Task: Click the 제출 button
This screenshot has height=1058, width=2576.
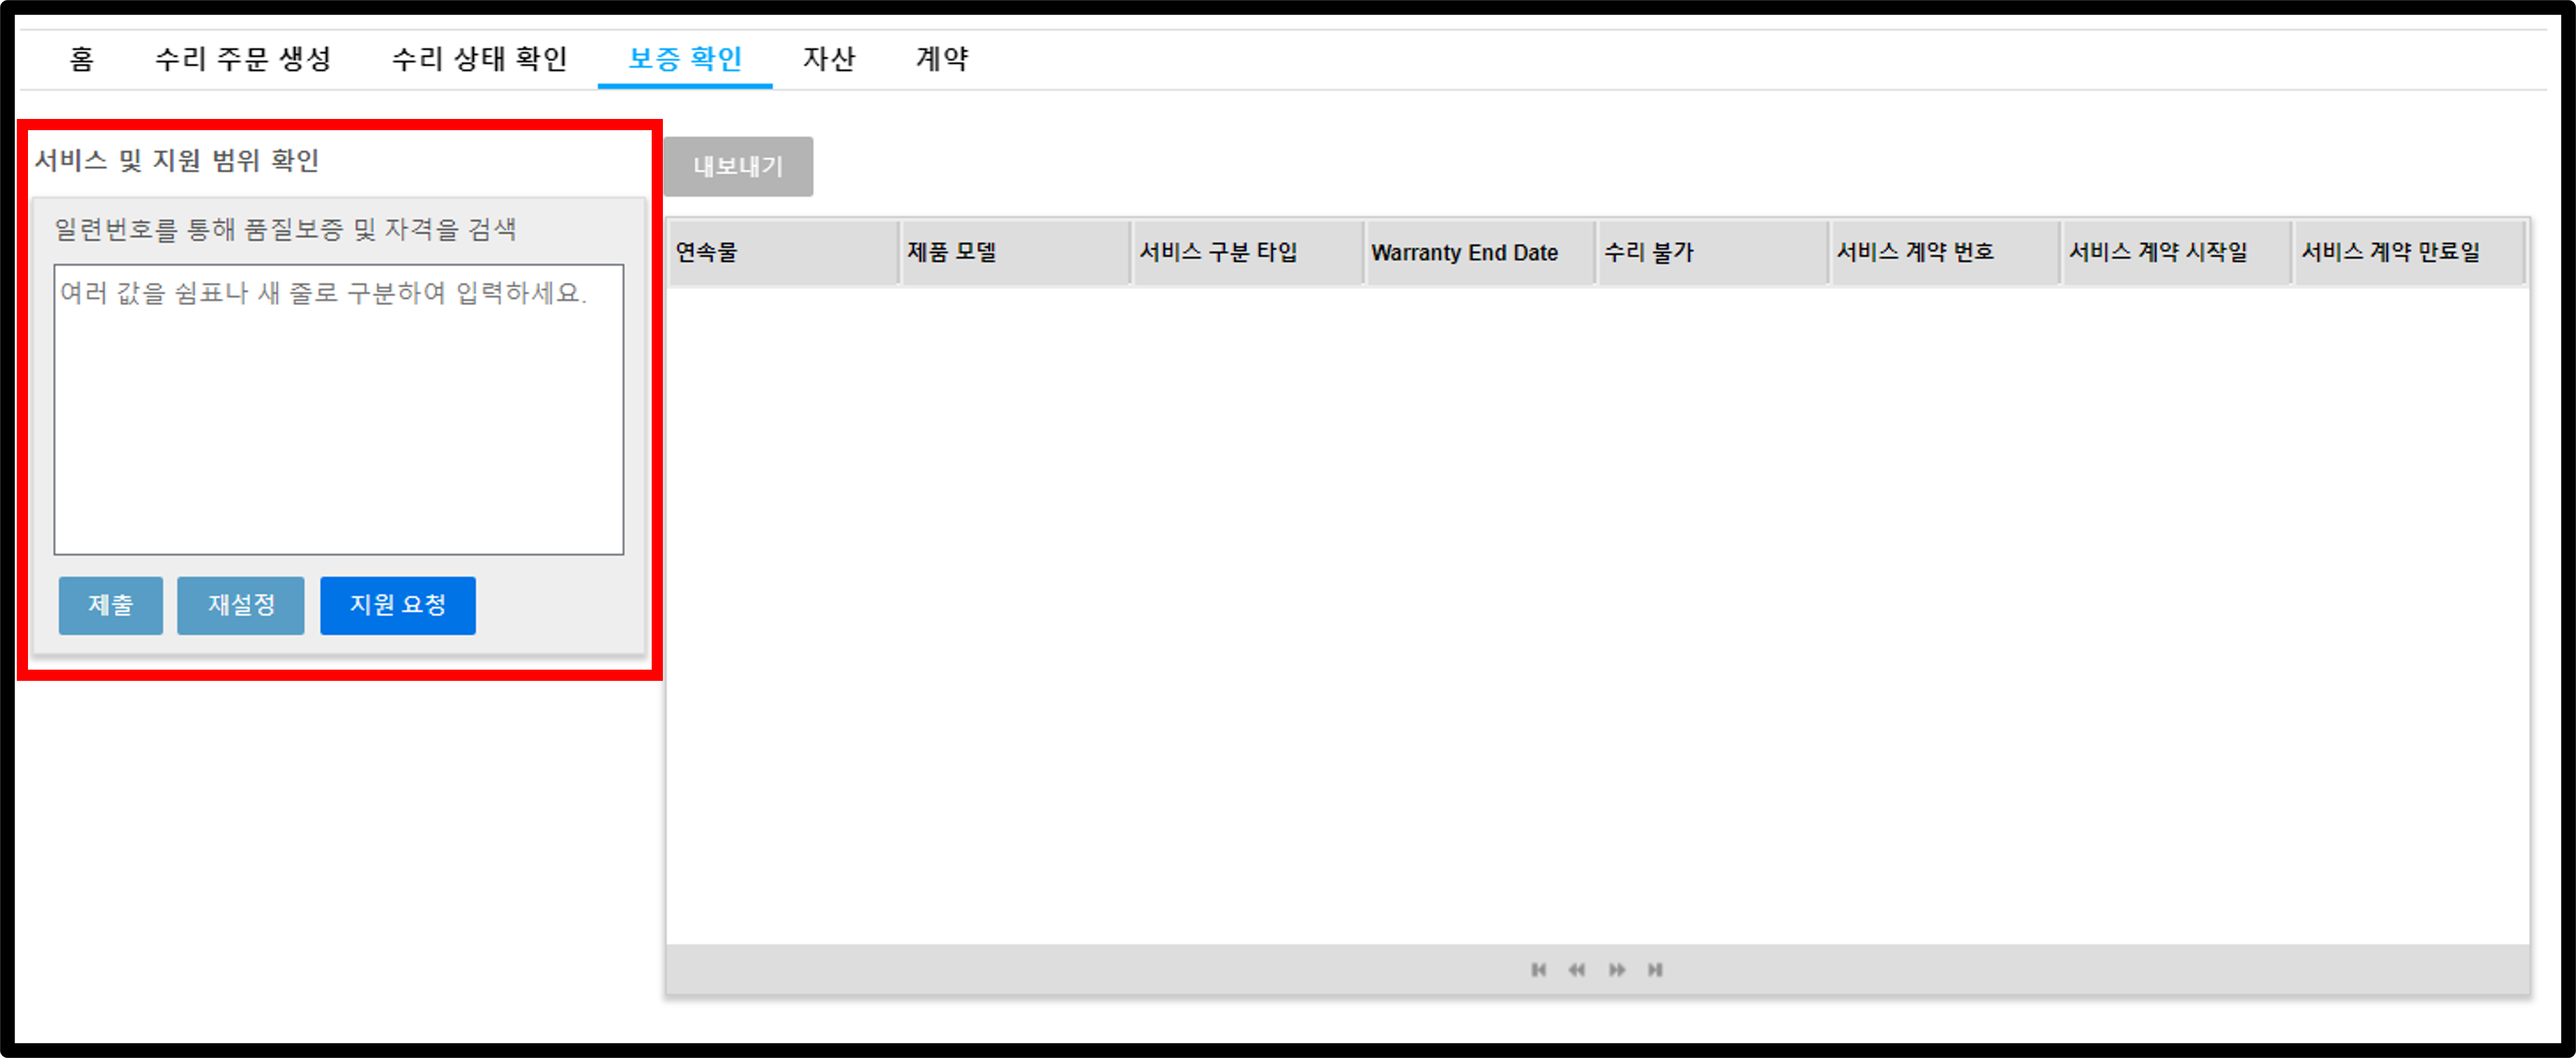Action: point(110,605)
